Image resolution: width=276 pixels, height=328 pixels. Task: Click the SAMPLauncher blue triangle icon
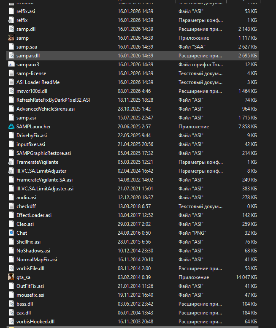[11, 127]
